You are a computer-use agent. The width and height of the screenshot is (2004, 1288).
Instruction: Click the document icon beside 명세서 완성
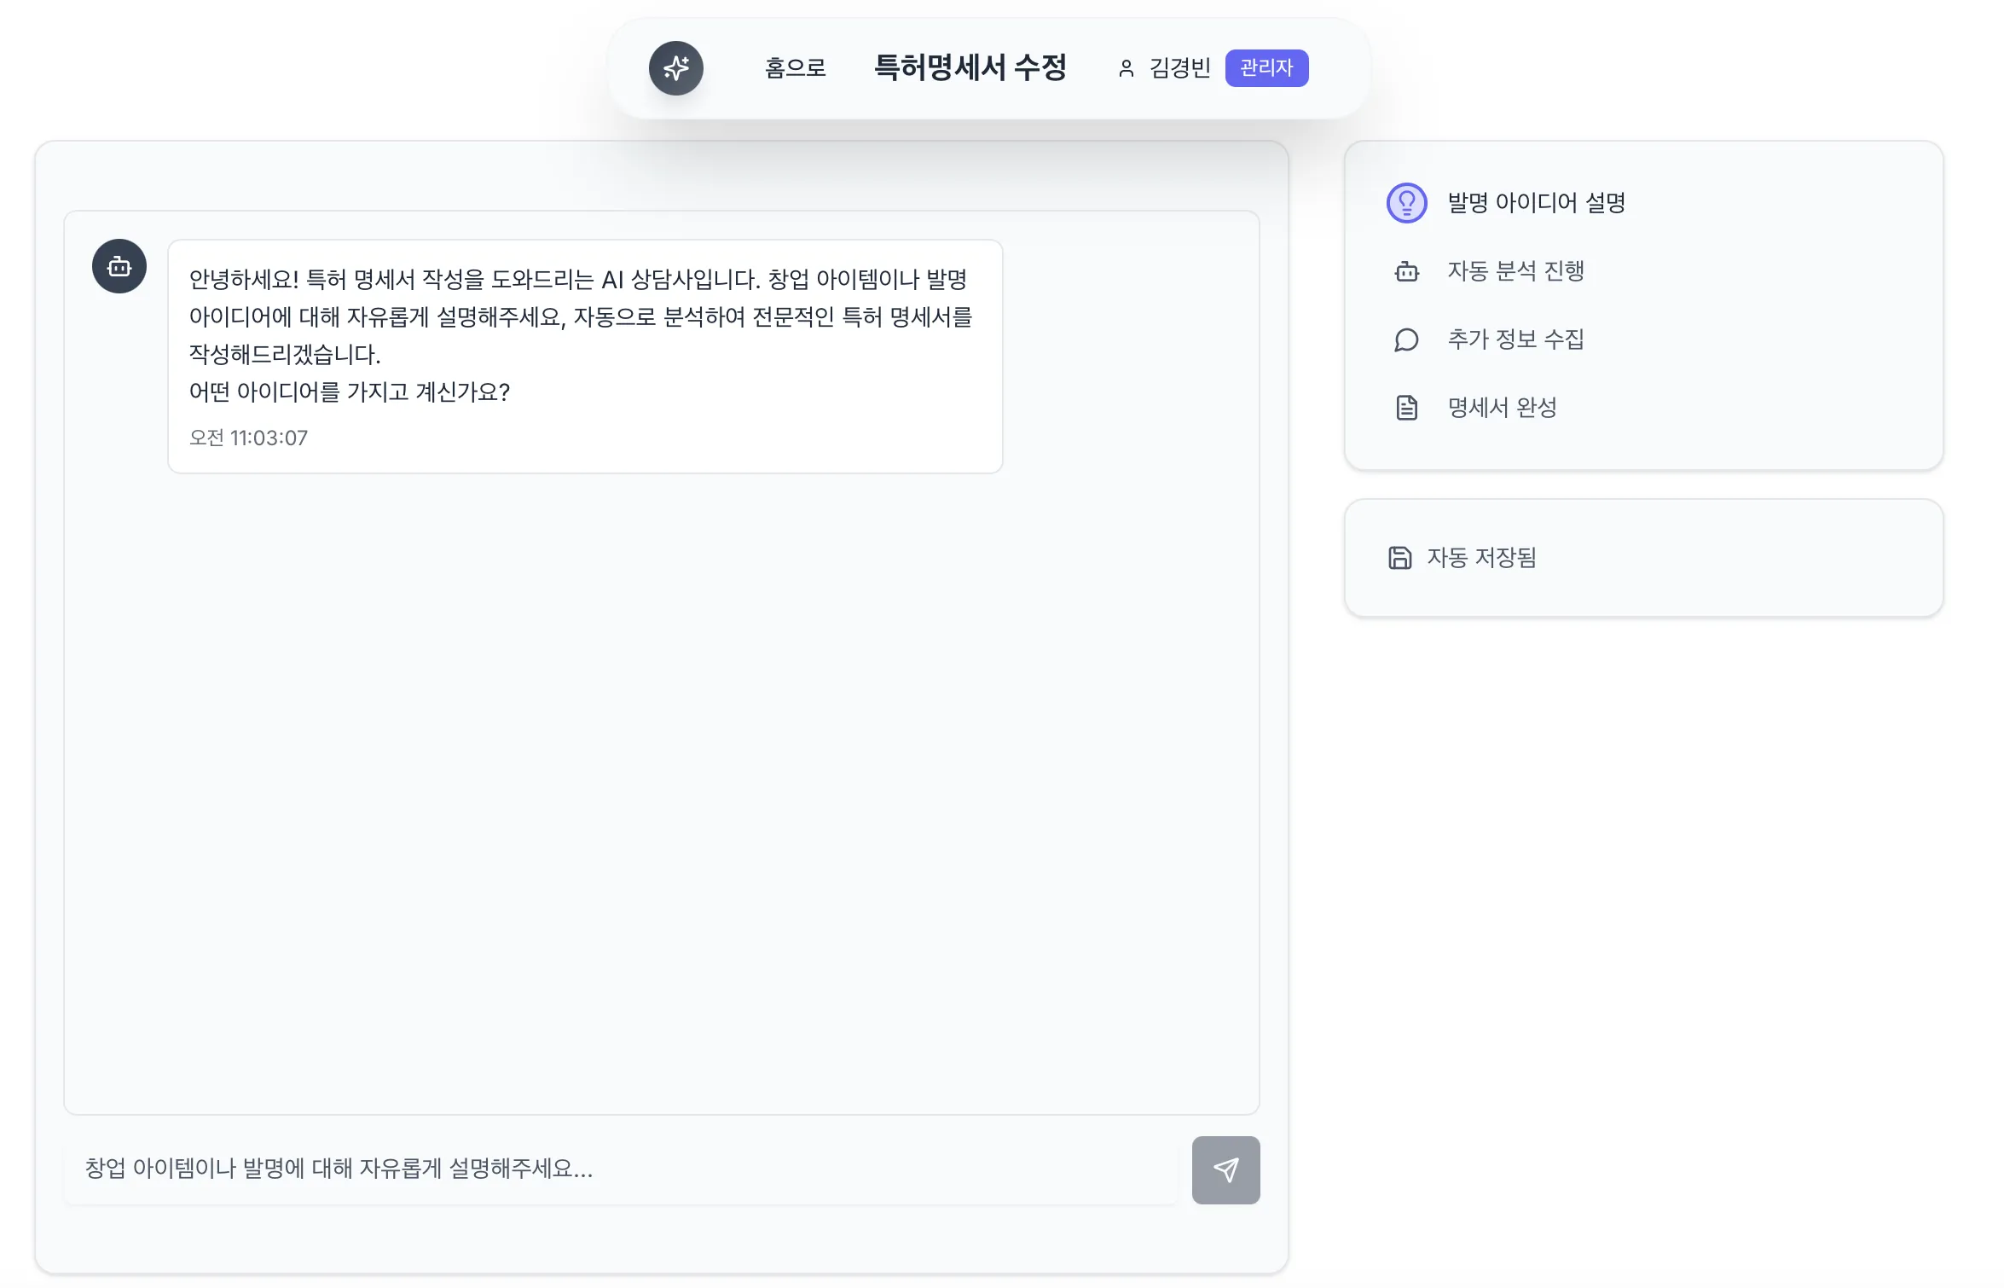pyautogui.click(x=1406, y=408)
